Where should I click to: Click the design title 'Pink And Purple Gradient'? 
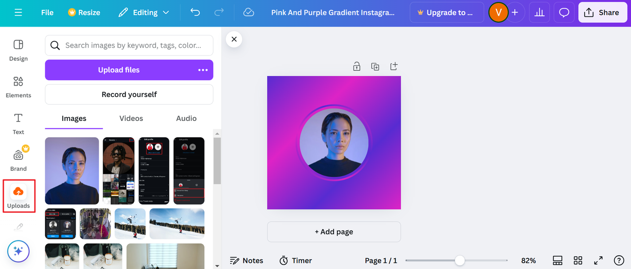[x=333, y=12]
